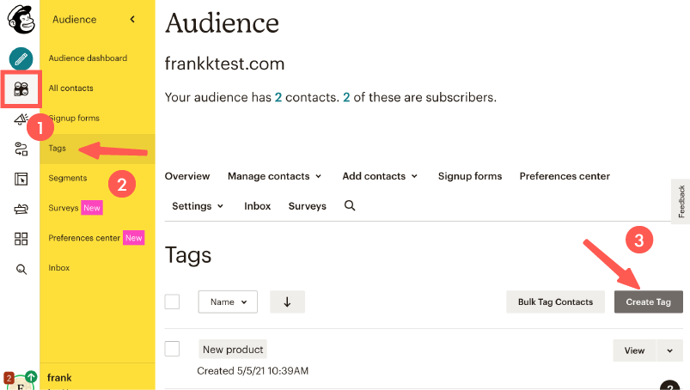Expand the Manage contacts menu

(274, 176)
